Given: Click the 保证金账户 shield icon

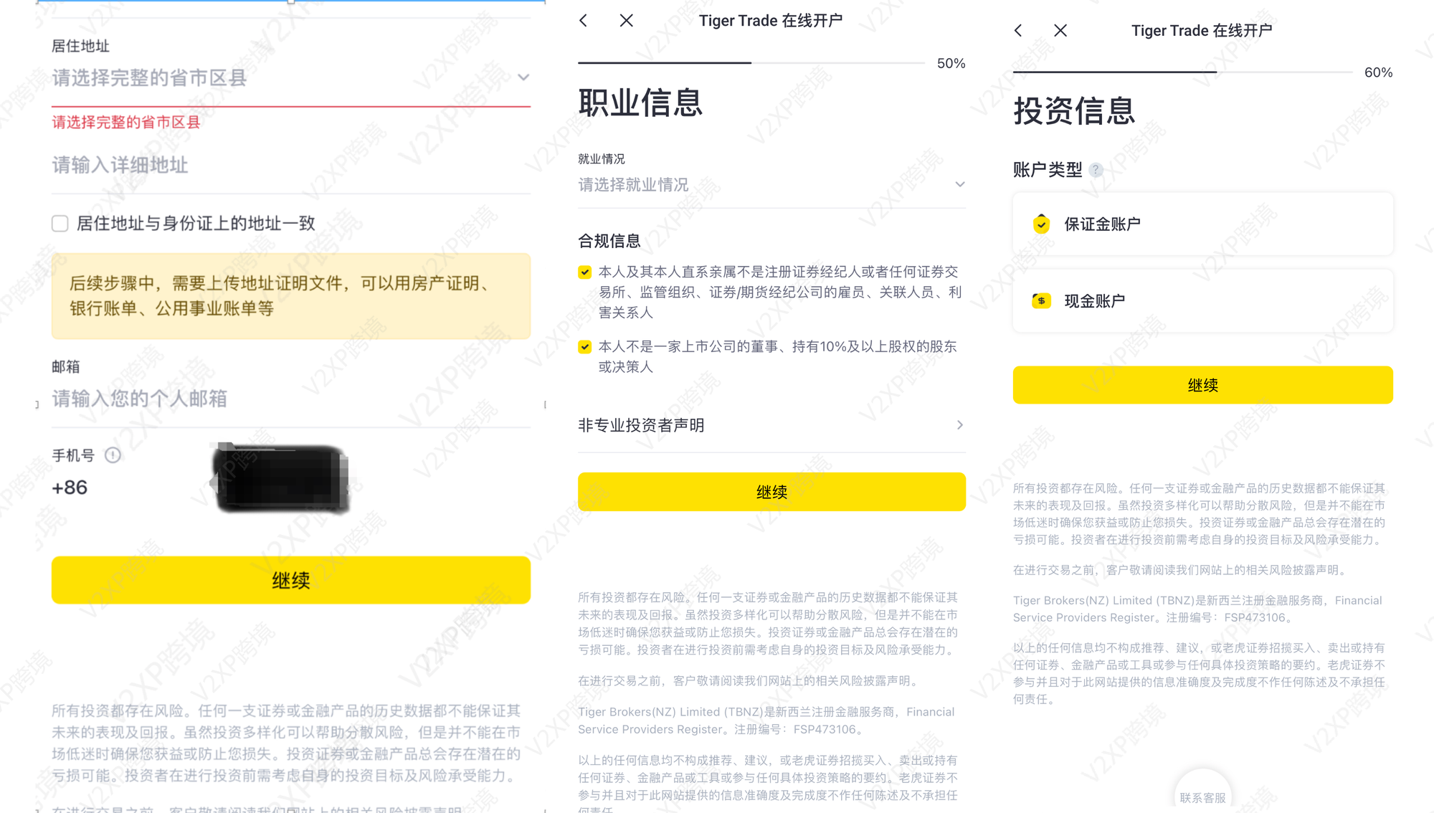Looking at the screenshot, I should 1042,224.
